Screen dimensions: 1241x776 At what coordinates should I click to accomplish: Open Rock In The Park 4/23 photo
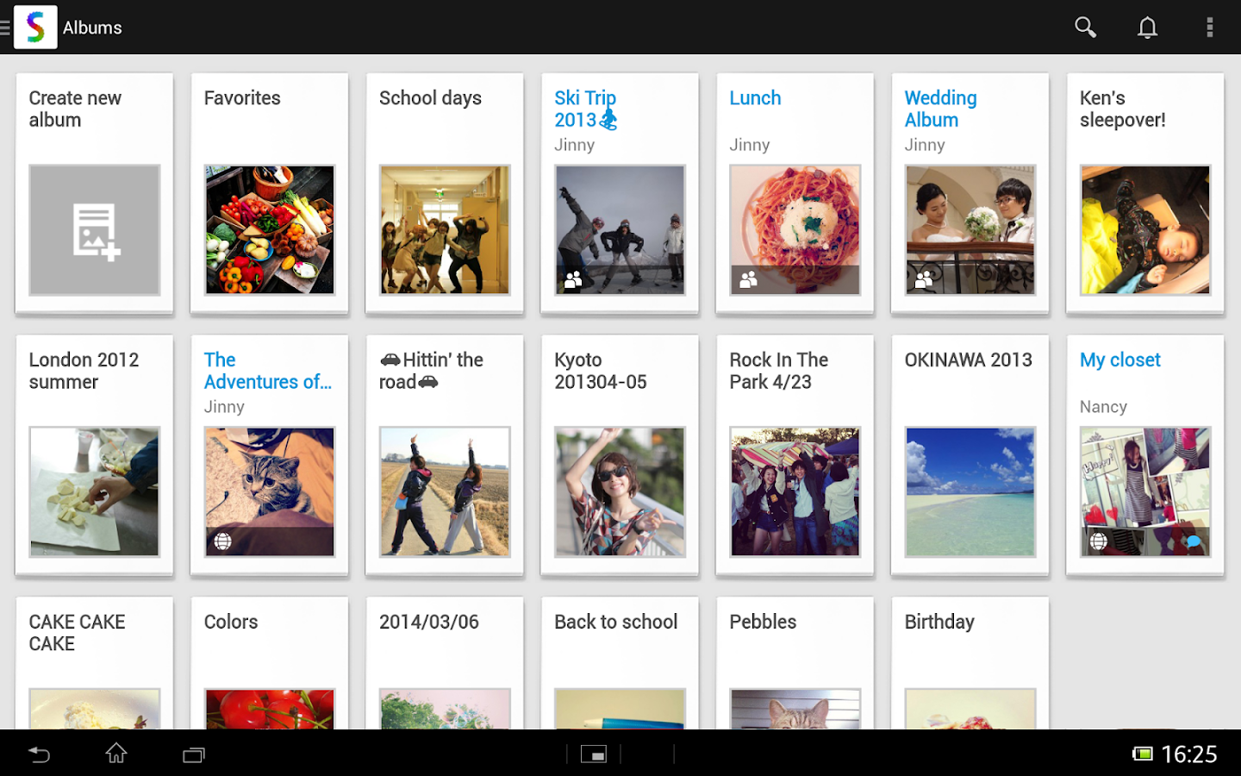pos(795,491)
